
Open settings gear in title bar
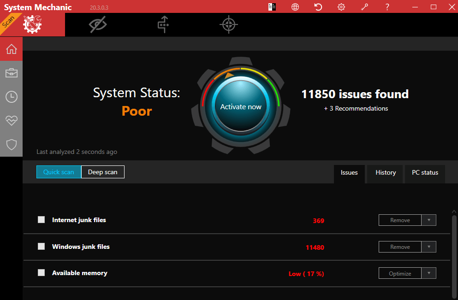[x=341, y=7]
